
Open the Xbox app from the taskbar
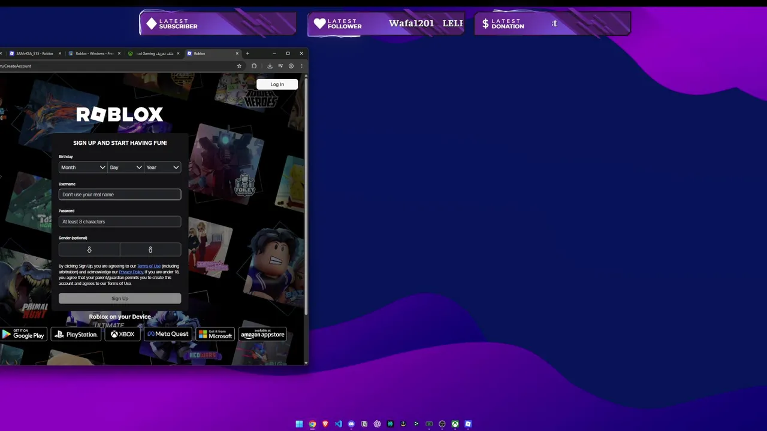click(455, 424)
